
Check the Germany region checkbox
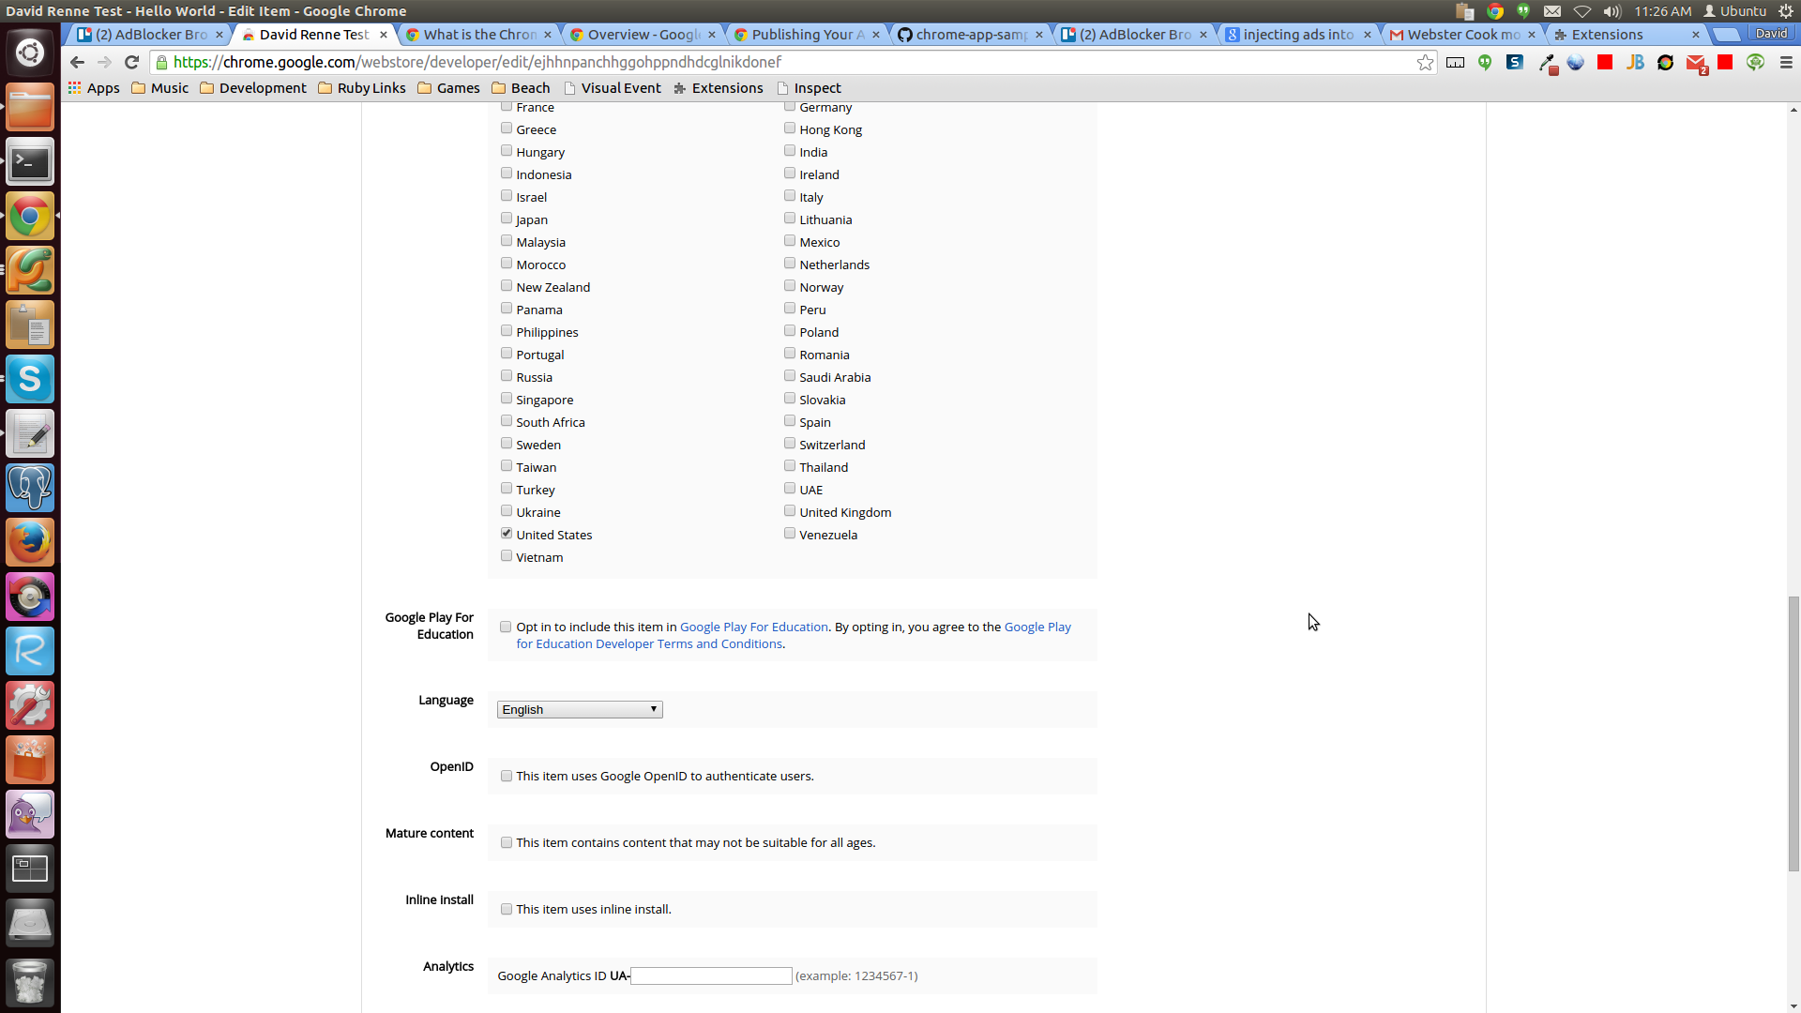click(x=790, y=107)
